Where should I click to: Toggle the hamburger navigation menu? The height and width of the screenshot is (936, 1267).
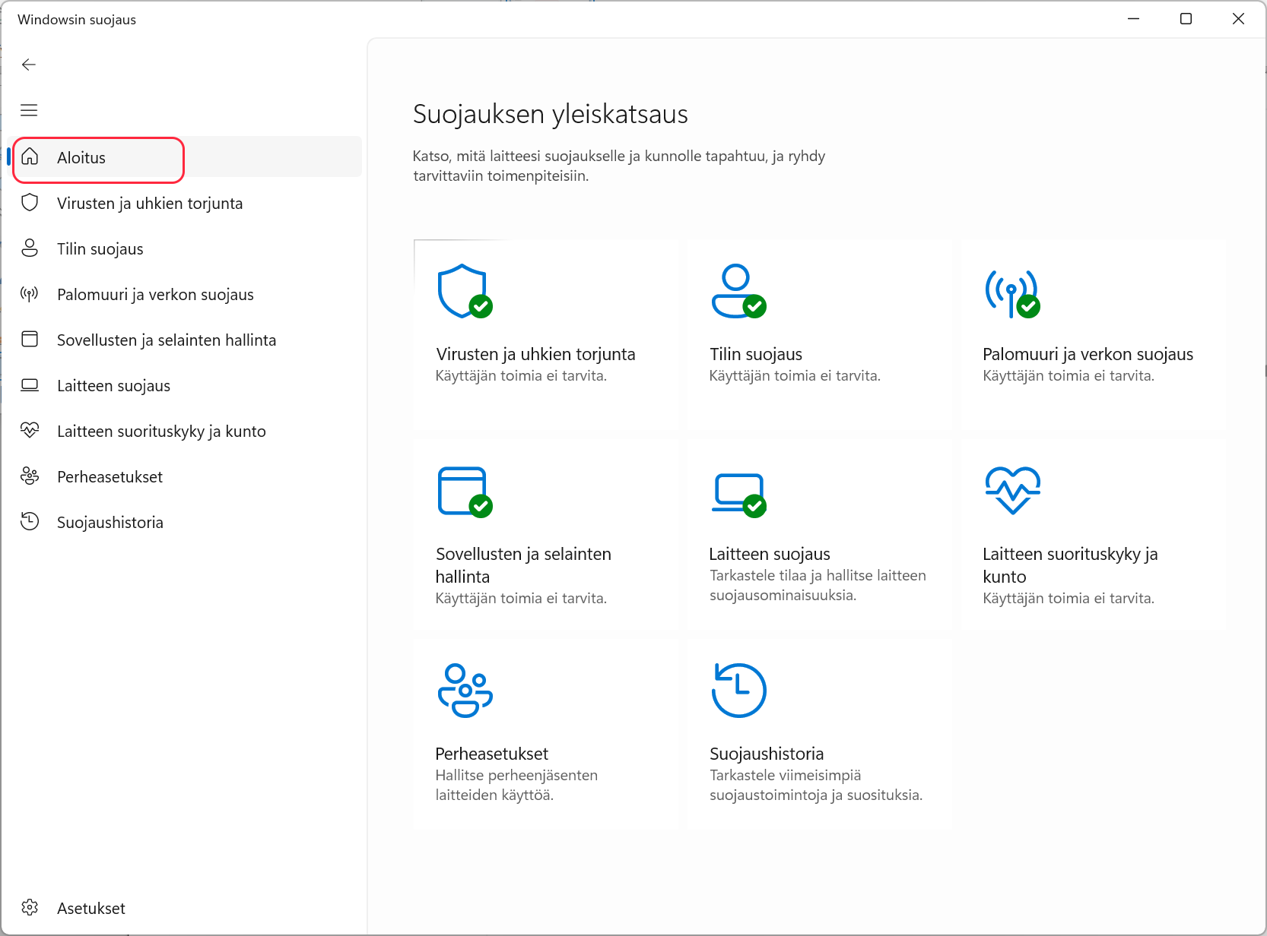click(29, 110)
